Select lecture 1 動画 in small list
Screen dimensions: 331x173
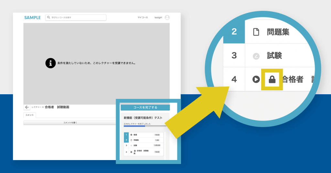point(144,135)
